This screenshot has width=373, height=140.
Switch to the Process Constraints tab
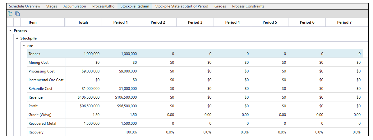248,6
